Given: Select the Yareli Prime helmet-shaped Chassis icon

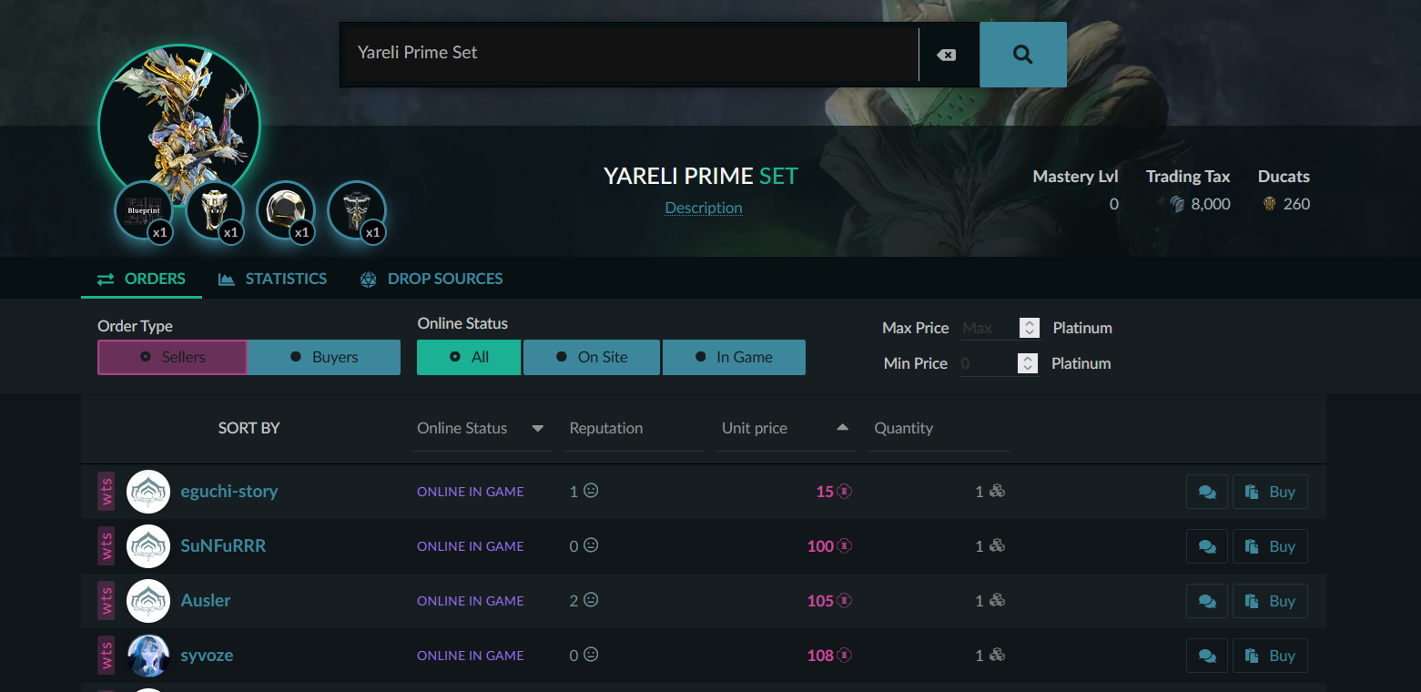Looking at the screenshot, I should 286,210.
